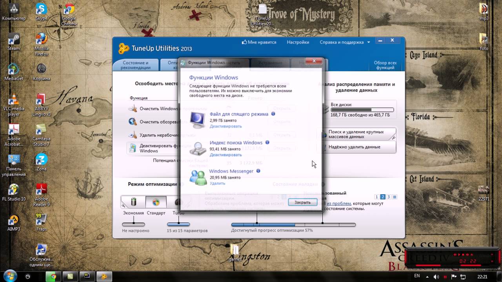Open Google Chrome desktop shortcut
502x282 pixels.
pos(69,14)
